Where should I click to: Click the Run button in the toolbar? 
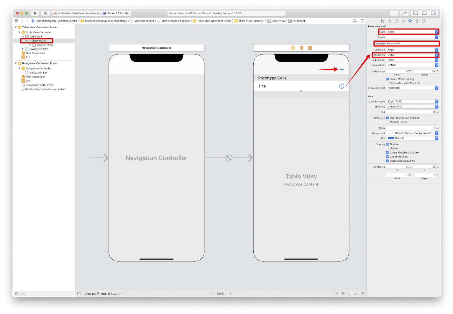point(35,13)
